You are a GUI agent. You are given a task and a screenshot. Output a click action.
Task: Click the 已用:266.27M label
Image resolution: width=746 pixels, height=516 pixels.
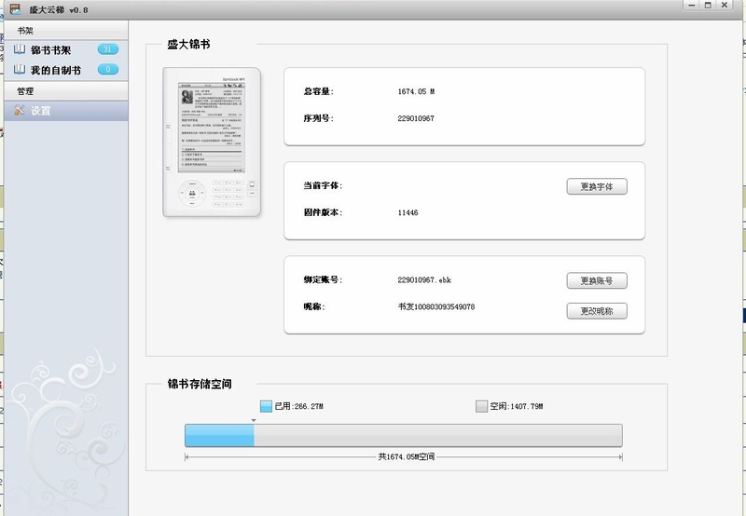point(299,406)
